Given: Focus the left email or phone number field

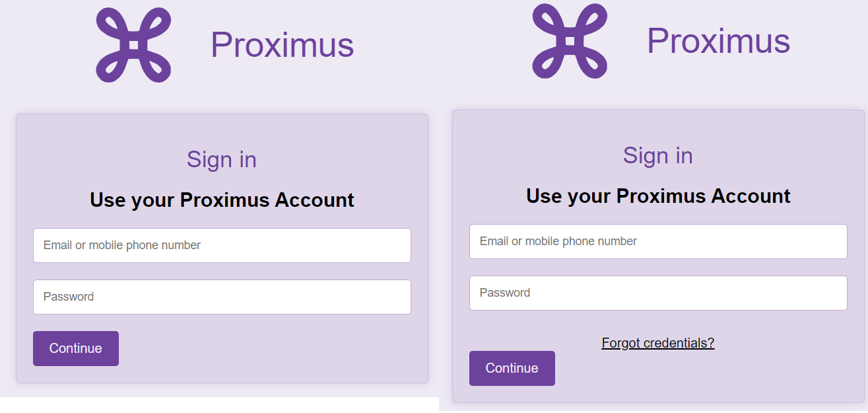Looking at the screenshot, I should [x=221, y=245].
